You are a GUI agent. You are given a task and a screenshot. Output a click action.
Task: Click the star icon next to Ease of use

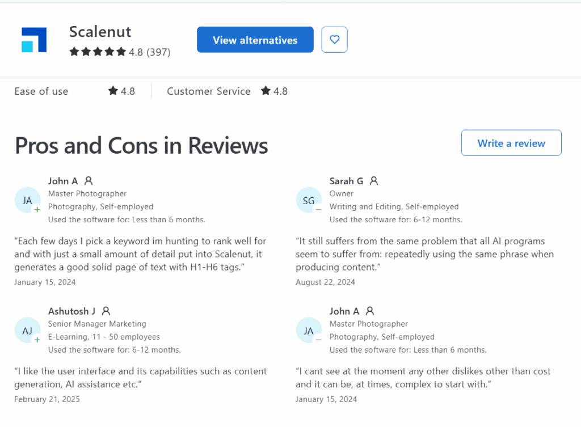pyautogui.click(x=112, y=91)
